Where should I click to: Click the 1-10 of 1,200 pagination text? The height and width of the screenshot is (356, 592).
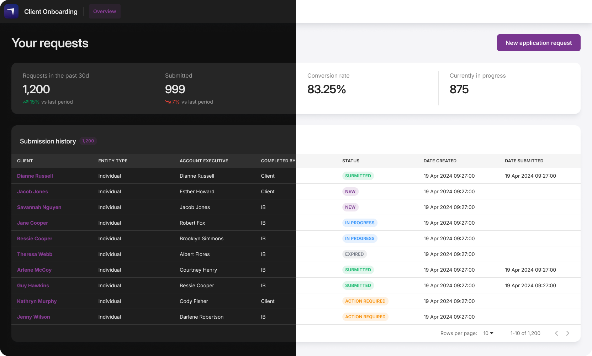pos(525,333)
